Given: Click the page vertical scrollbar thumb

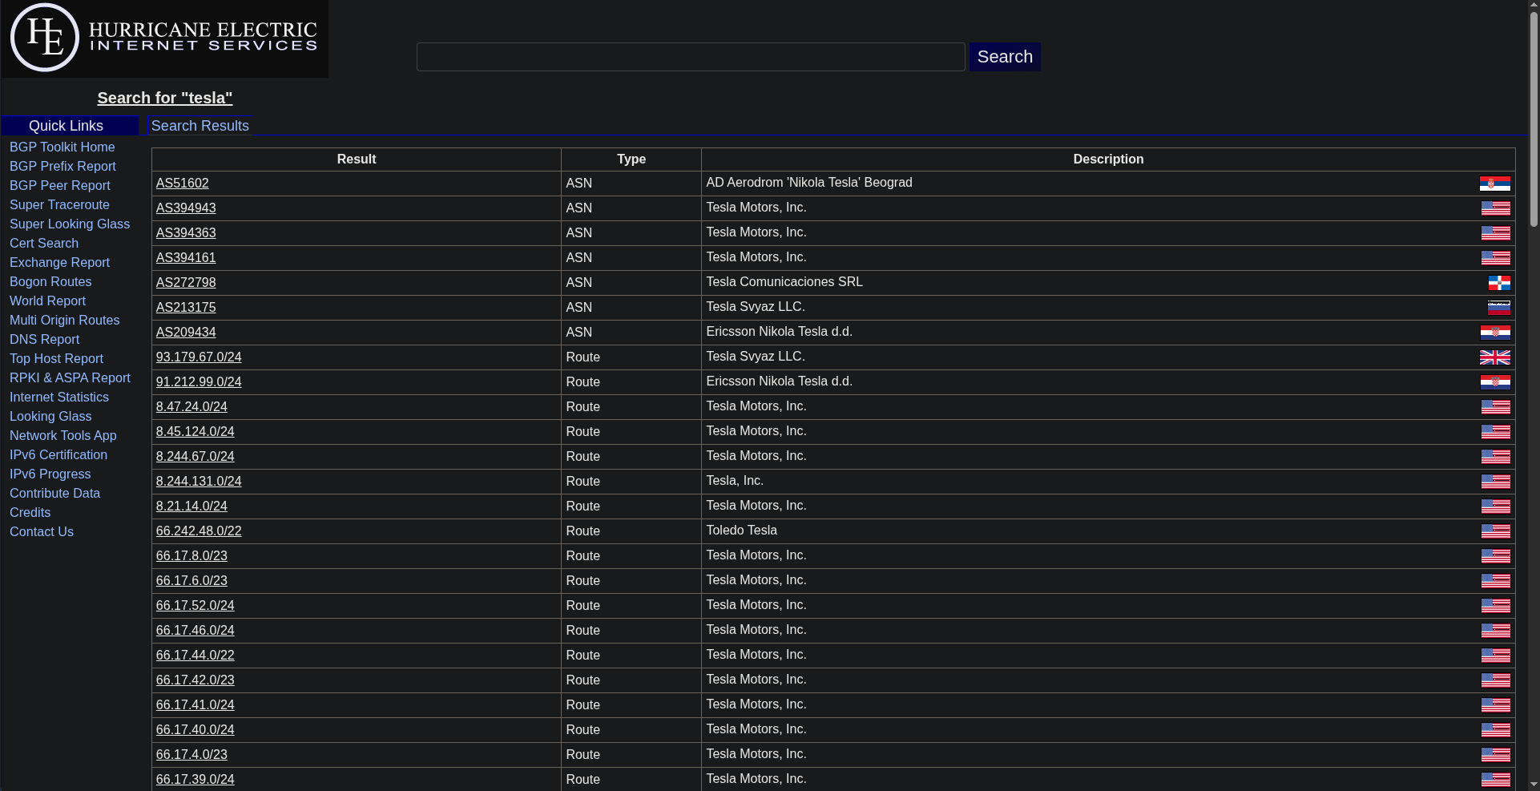Looking at the screenshot, I should click(1534, 119).
